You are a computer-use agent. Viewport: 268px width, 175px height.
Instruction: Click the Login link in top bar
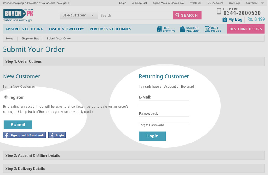coord(123,3)
